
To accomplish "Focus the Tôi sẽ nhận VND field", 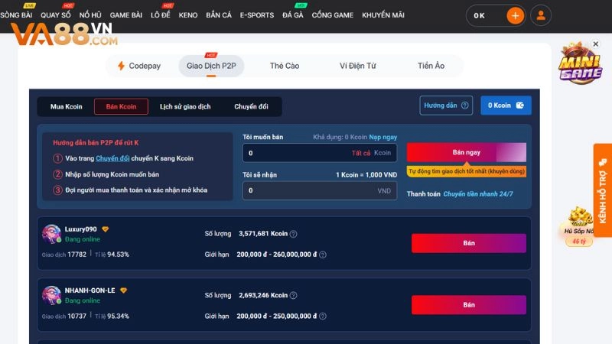I will 320,190.
